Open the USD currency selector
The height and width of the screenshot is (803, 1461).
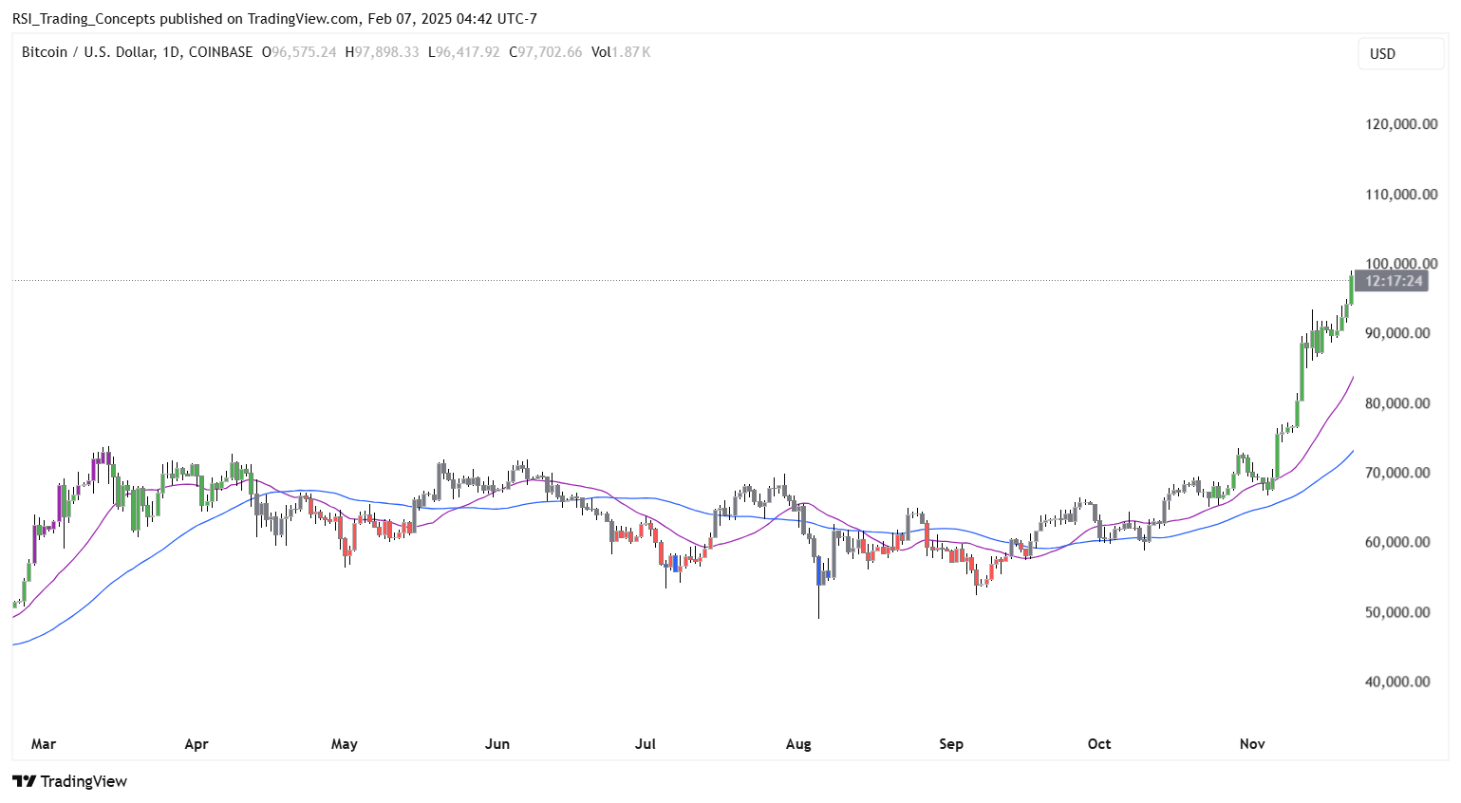click(1400, 54)
